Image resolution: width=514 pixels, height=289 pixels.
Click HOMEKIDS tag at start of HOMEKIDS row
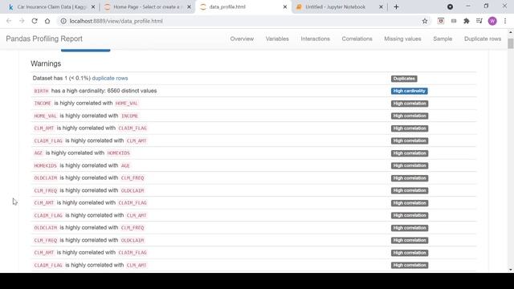tap(45, 166)
